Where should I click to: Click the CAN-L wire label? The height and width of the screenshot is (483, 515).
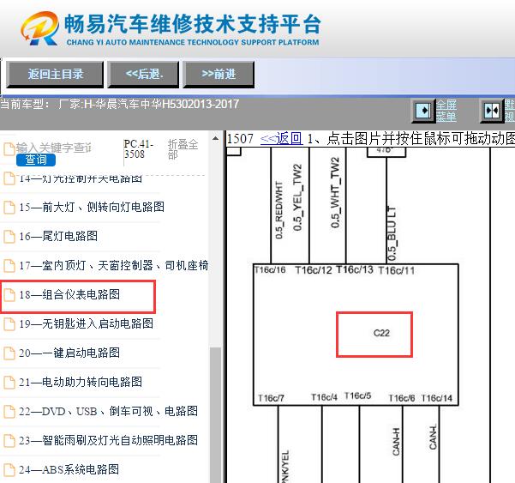pos(433,437)
